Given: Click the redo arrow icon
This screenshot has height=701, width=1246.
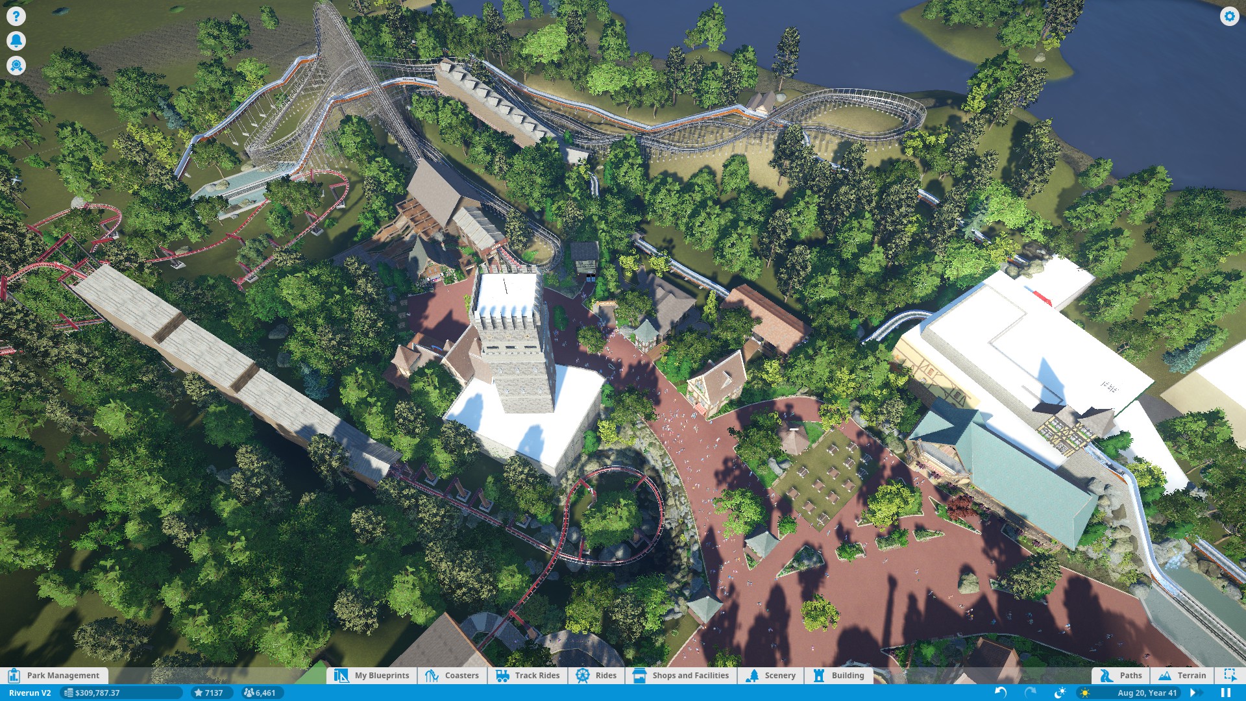Looking at the screenshot, I should pos(1031,693).
